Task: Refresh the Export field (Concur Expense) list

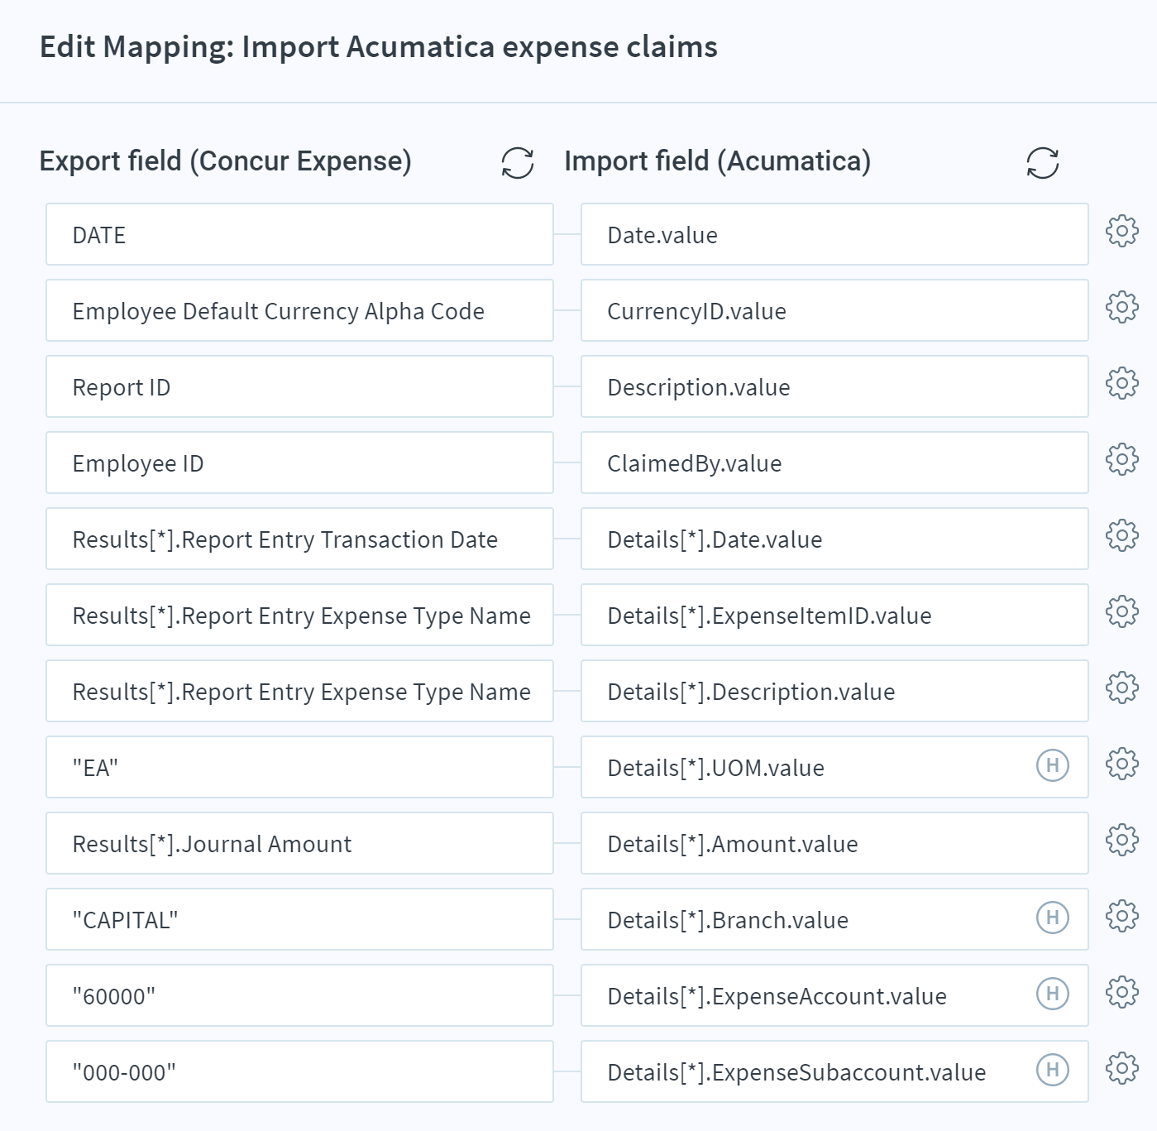Action: 518,163
